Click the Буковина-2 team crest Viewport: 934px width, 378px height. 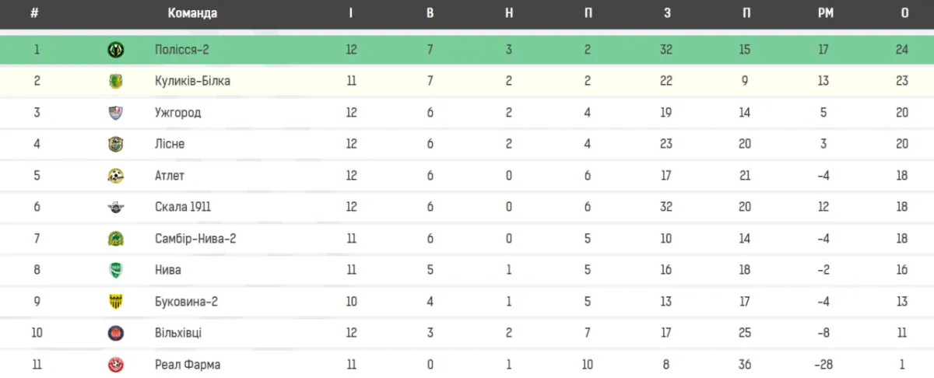coord(115,302)
